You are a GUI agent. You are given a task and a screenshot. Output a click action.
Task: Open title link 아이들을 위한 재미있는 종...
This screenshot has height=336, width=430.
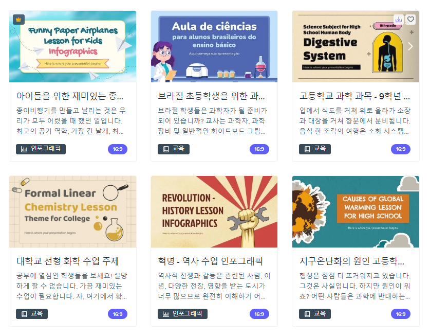tap(70, 96)
